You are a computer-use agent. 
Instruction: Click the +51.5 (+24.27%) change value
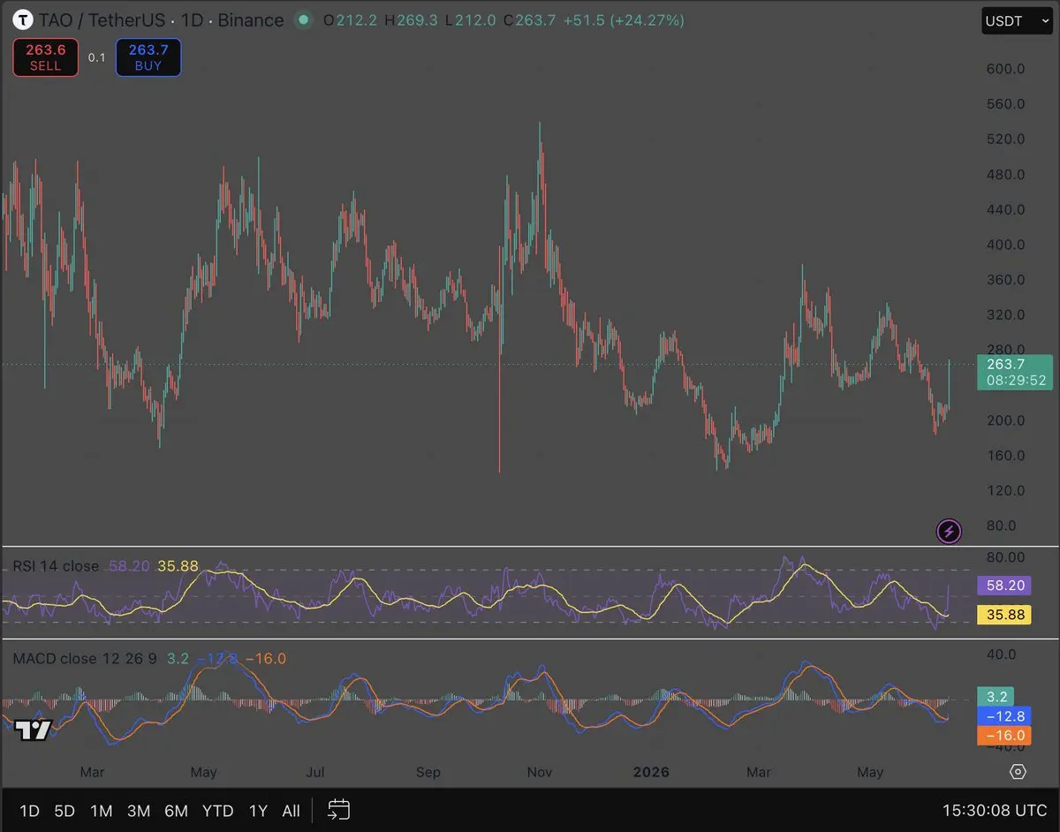pyautogui.click(x=624, y=19)
